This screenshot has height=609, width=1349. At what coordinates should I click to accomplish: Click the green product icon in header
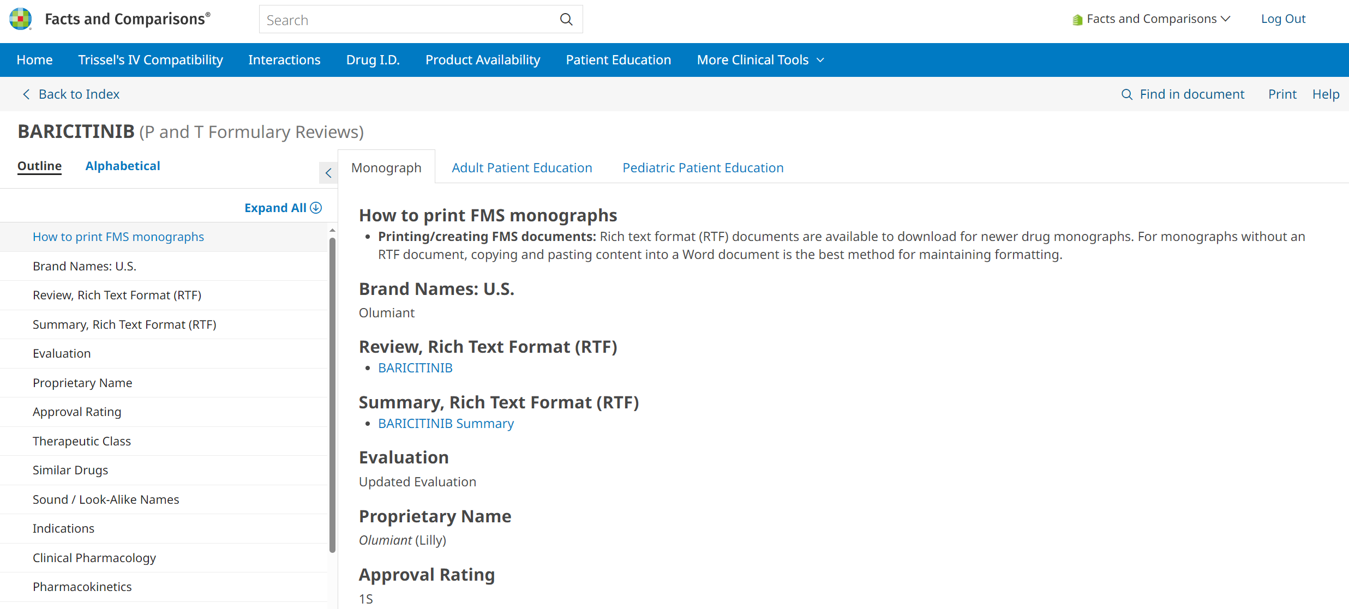click(1077, 20)
